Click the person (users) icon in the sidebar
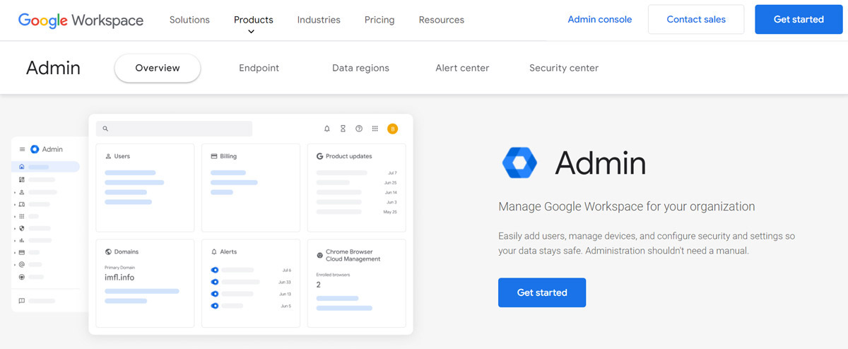The image size is (848, 349). point(22,192)
